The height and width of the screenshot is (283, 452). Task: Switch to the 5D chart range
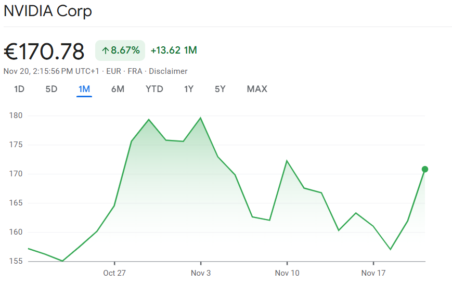coord(51,89)
